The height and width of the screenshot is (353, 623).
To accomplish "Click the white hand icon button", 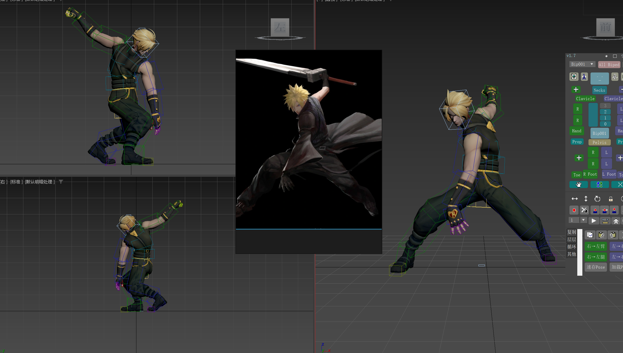I will (x=579, y=184).
